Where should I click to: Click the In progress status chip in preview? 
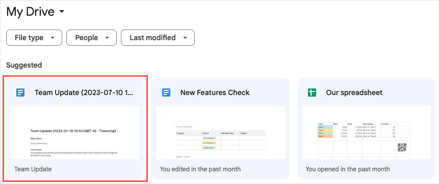tap(209, 143)
